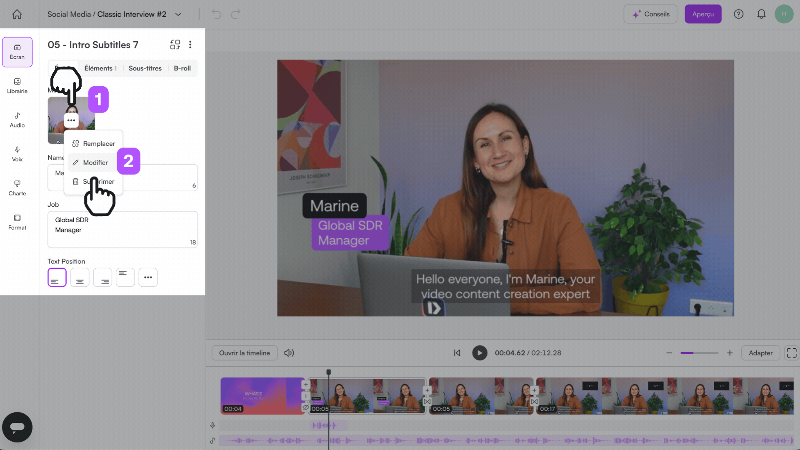The image size is (800, 450).
Task: Click the split icon between first clips
Action: 306,396
